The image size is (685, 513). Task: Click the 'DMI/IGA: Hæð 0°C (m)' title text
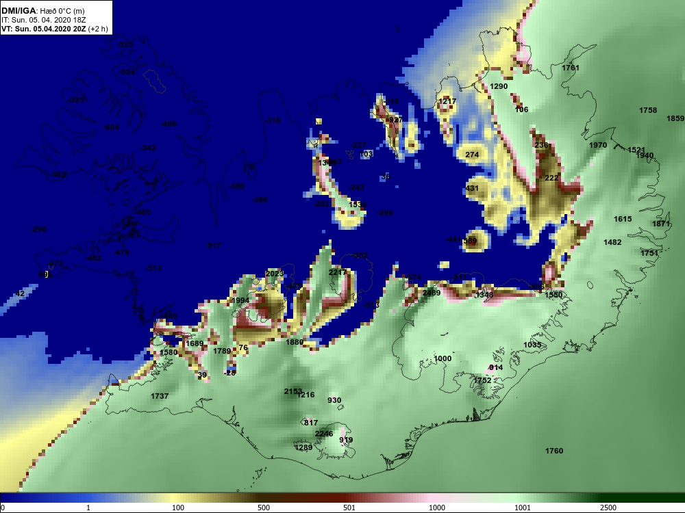[42, 11]
